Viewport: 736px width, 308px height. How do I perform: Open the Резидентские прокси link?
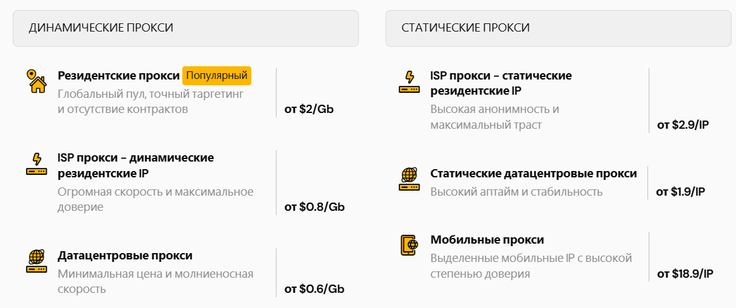(x=118, y=76)
